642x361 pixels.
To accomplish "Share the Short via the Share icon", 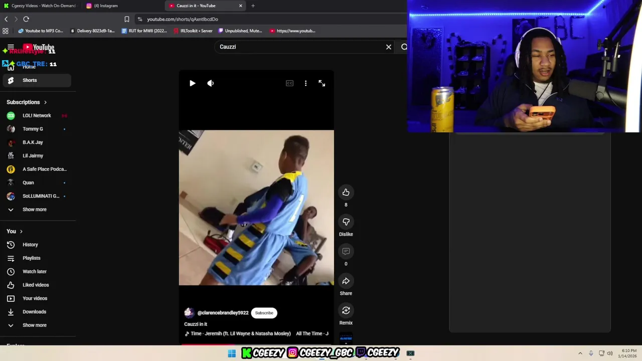I will pos(346,281).
